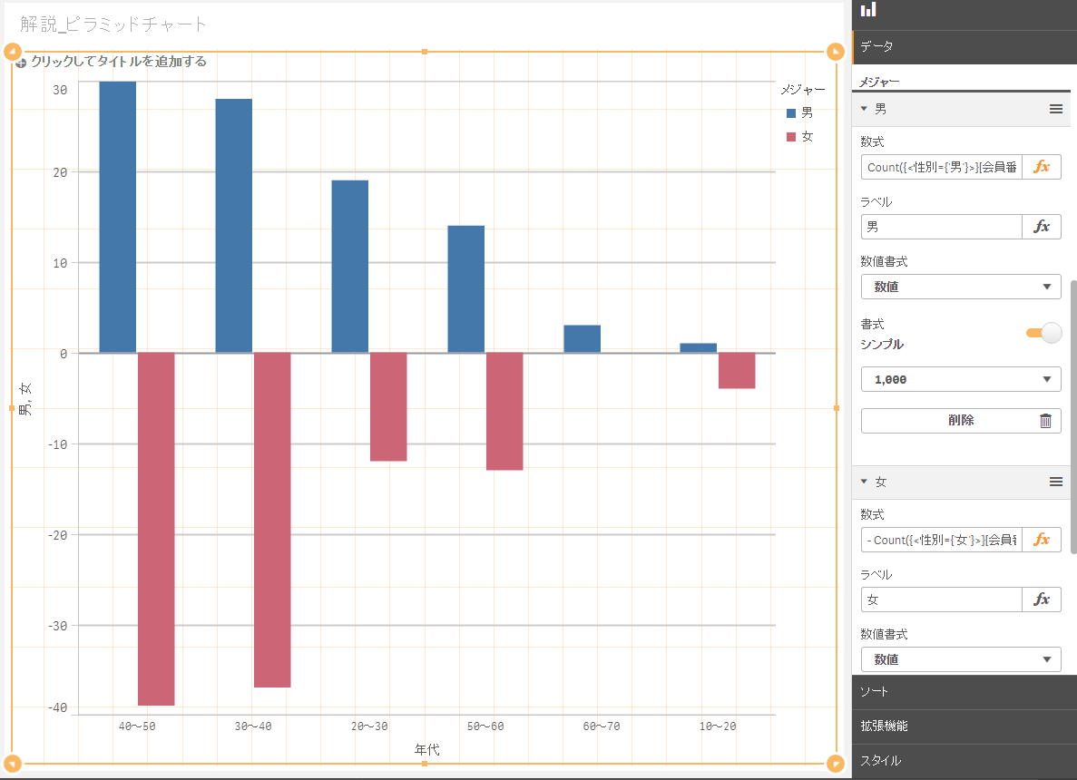Toggle the 書式 simple format switch
1077x780 pixels.
point(1043,333)
